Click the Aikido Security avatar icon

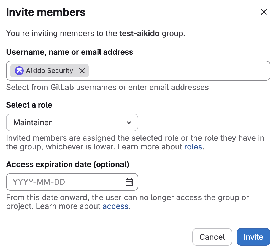[x=19, y=71]
